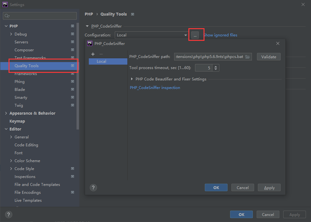Image resolution: width=311 pixels, height=222 pixels.
Task: Click PHP breadcrumb in settings header
Action: coord(89,14)
